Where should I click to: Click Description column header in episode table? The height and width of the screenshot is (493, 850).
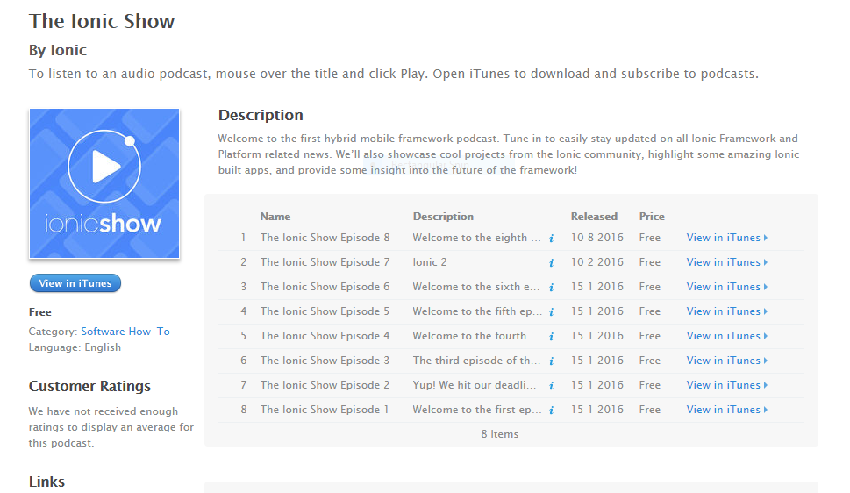pyautogui.click(x=443, y=217)
